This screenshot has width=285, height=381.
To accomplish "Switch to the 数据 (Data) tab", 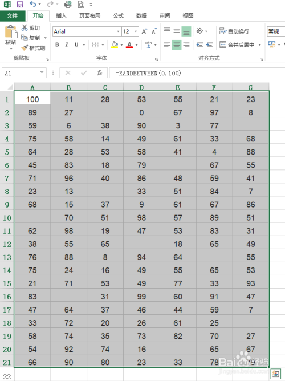I will coord(141,16).
